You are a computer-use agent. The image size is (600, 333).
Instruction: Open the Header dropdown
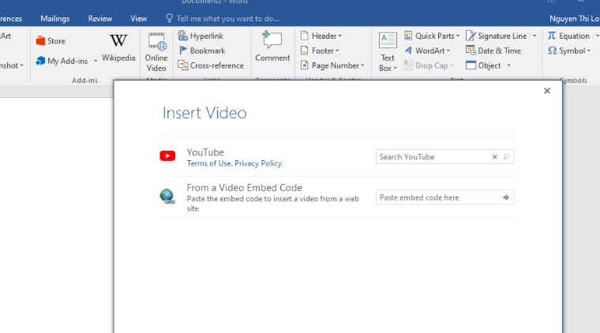(x=321, y=36)
